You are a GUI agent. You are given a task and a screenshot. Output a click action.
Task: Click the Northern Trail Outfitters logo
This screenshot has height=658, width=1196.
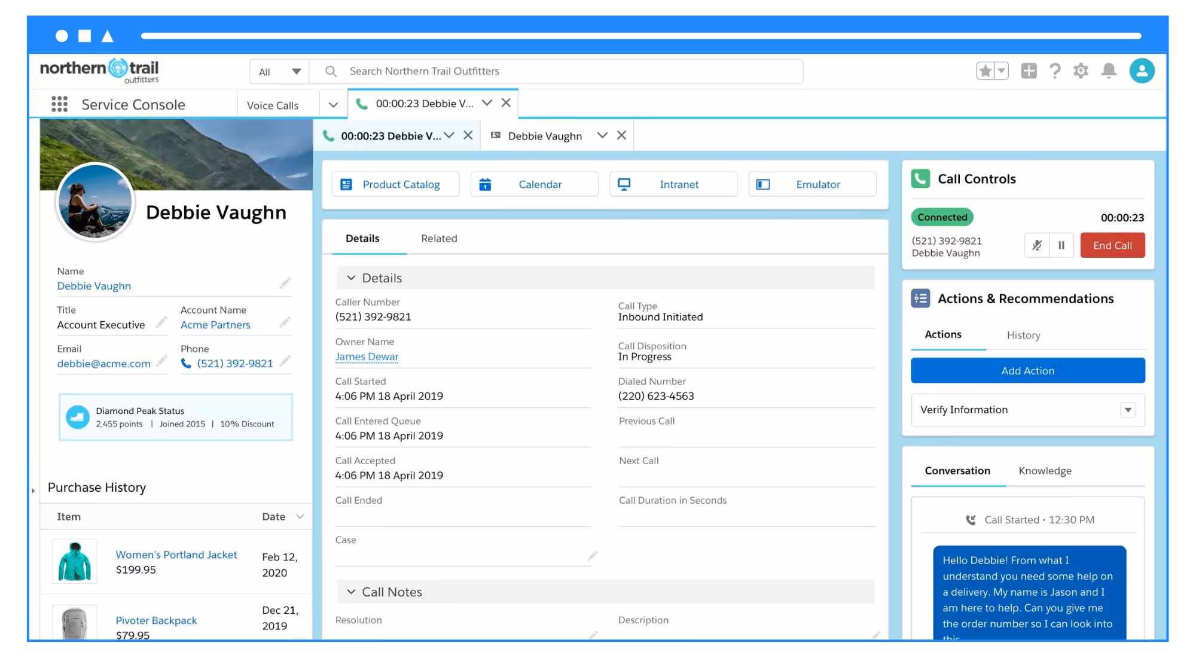click(99, 71)
